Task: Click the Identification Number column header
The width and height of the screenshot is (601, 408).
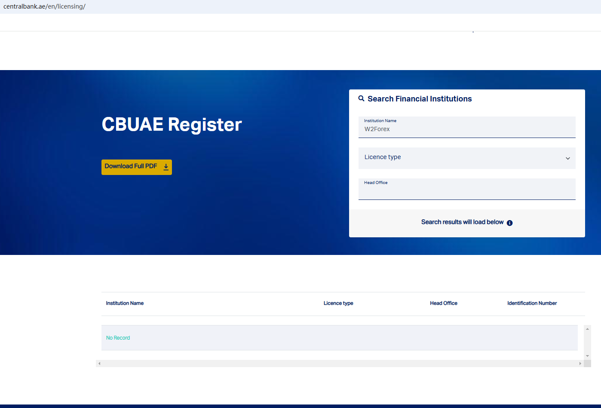Action: pos(532,303)
